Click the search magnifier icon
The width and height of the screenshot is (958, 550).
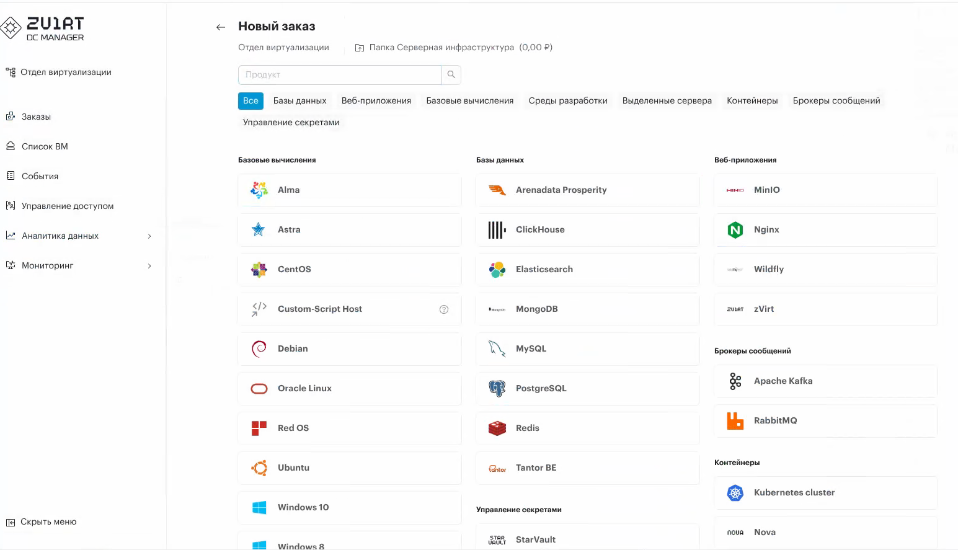[451, 75]
